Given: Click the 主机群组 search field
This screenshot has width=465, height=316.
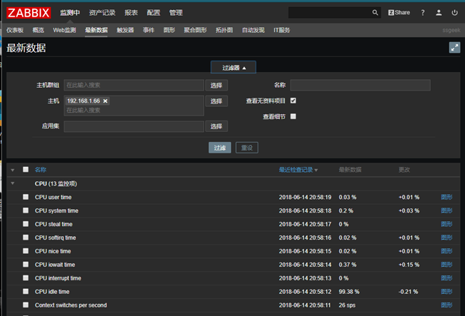Looking at the screenshot, I should point(134,85).
